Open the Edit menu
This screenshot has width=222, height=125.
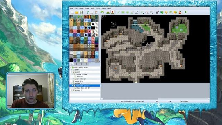pos(76,8)
